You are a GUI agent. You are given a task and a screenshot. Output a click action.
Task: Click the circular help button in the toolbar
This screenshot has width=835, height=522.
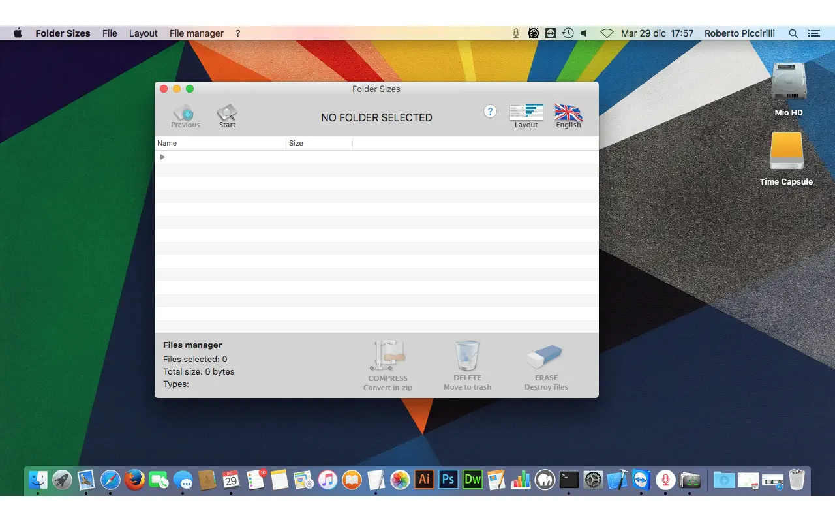490,111
